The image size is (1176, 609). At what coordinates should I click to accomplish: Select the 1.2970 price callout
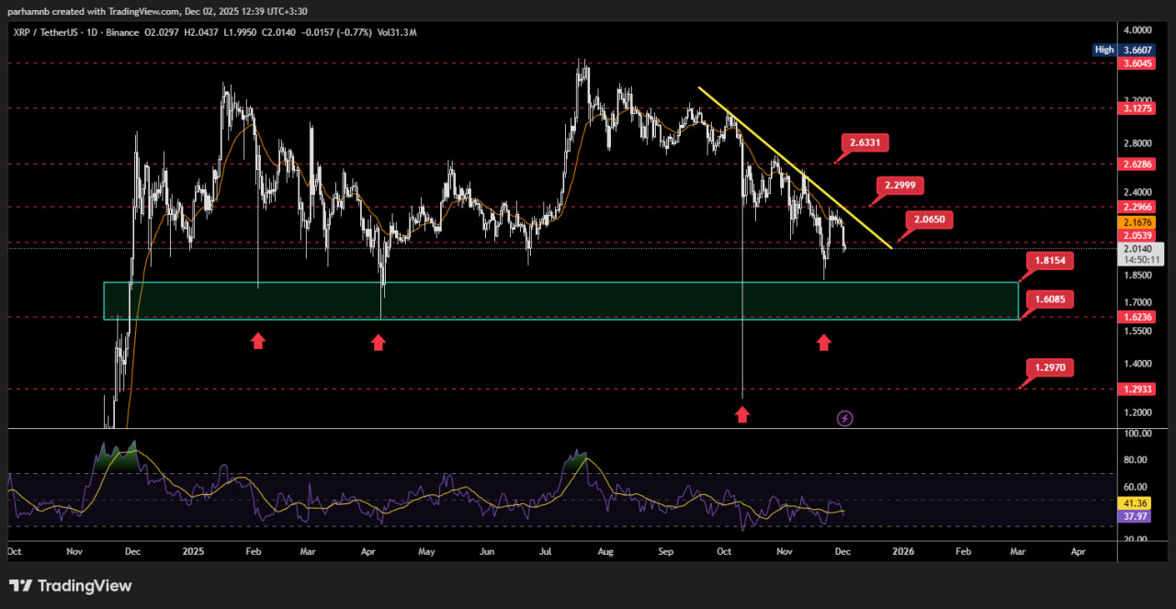coord(1048,367)
